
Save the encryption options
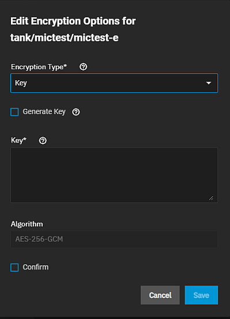pos(201,295)
